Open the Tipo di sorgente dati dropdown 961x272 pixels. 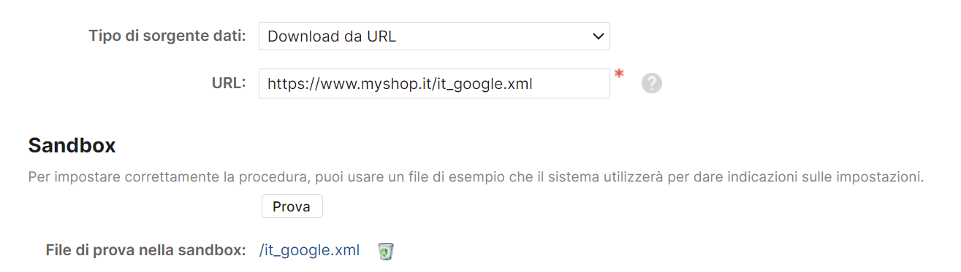(434, 36)
